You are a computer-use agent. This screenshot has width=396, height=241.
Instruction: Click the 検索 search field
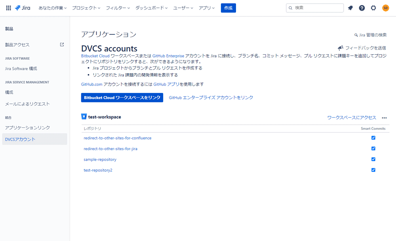pos(315,8)
